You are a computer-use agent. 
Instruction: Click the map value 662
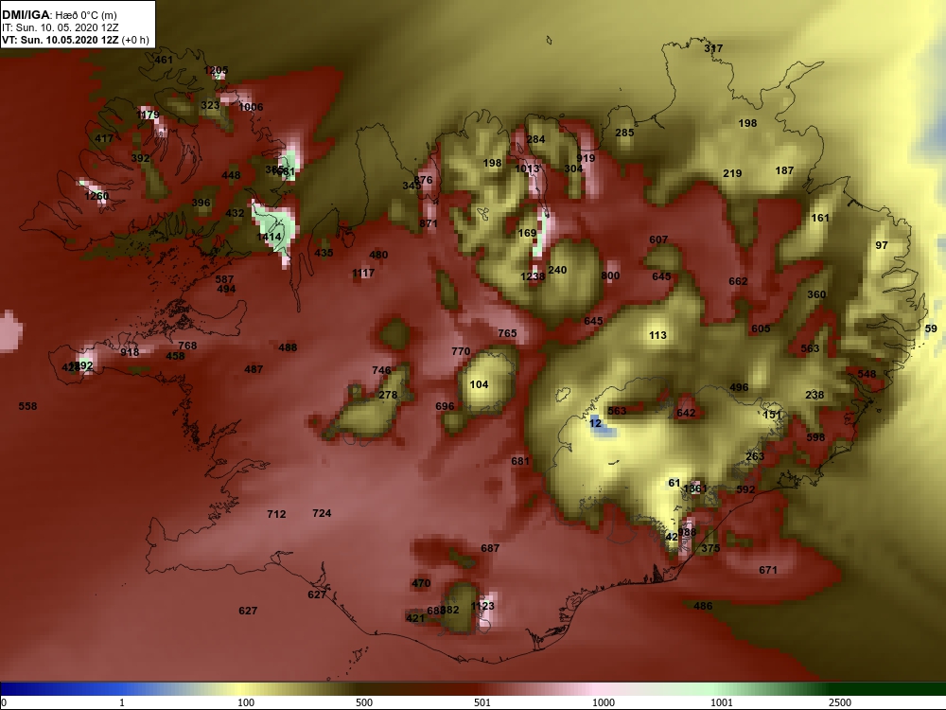click(x=738, y=281)
